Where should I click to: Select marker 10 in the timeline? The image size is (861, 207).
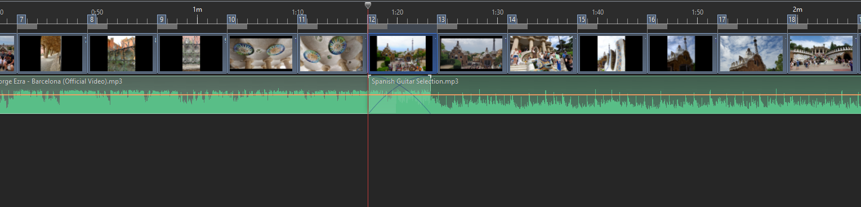(x=231, y=19)
